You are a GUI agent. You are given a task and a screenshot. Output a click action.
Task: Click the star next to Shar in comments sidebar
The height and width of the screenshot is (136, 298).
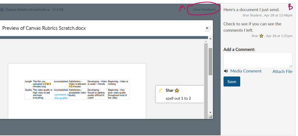(x=261, y=36)
